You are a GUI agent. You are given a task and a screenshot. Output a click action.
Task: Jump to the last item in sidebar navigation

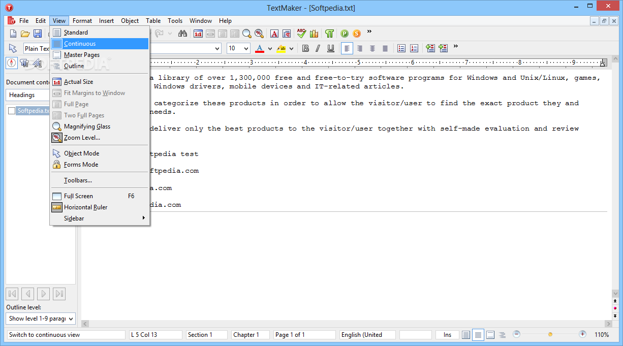59,294
